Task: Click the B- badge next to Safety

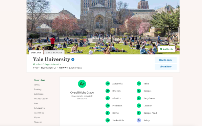Action: [139, 120]
